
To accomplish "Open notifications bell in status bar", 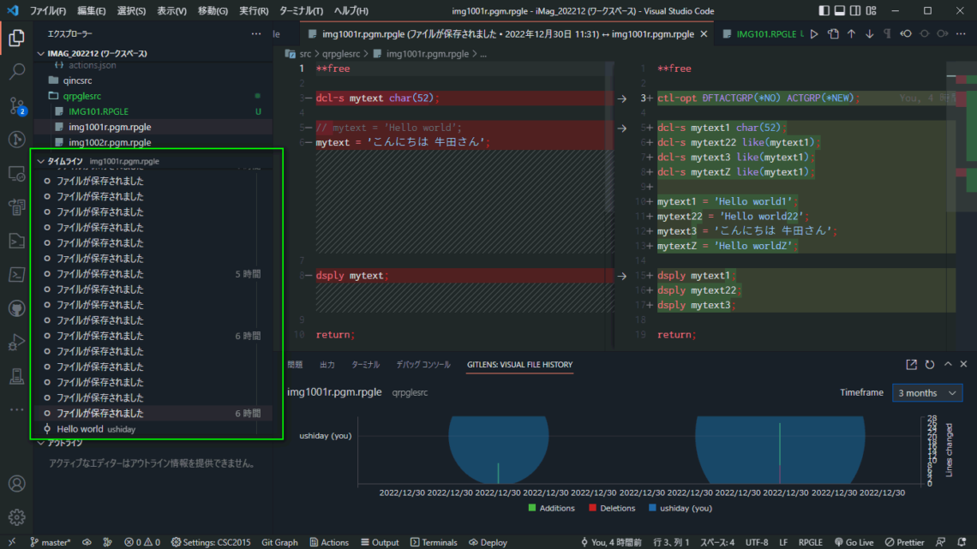I will [x=962, y=542].
